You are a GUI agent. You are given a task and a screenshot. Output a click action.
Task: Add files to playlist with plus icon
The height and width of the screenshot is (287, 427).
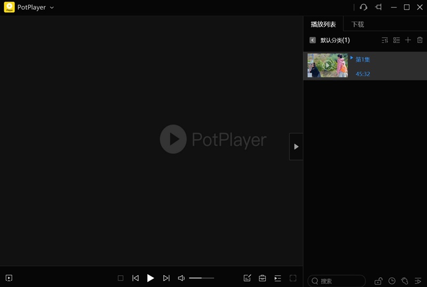click(408, 41)
